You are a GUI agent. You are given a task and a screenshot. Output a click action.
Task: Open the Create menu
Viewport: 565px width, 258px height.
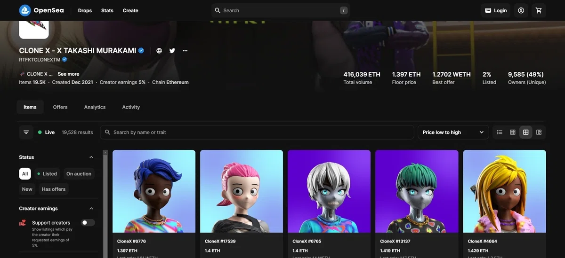pos(130,10)
